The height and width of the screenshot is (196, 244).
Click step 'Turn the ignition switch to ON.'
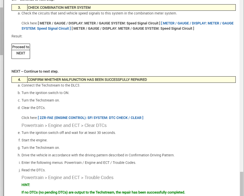tap(45, 93)
